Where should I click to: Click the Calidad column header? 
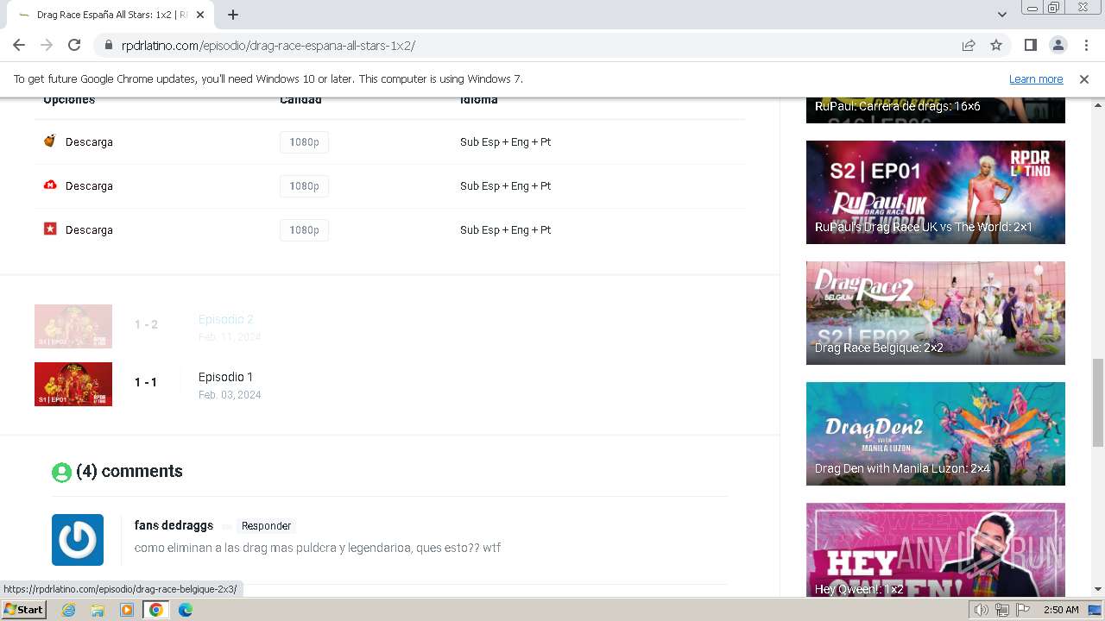point(300,100)
